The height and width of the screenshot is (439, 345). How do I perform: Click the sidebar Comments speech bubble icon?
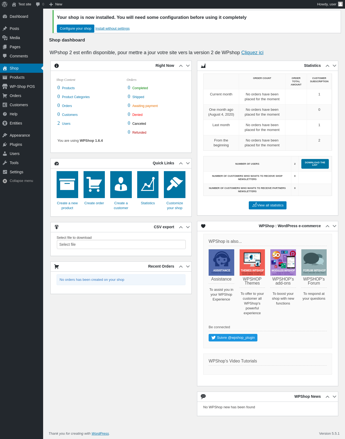pyautogui.click(x=5, y=56)
